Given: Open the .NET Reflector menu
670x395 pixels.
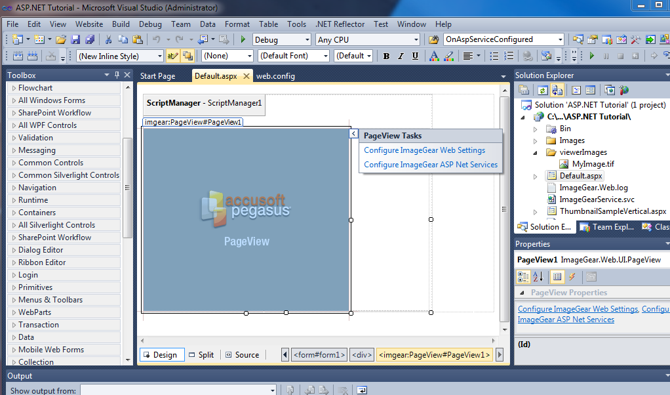Looking at the screenshot, I should tap(340, 24).
